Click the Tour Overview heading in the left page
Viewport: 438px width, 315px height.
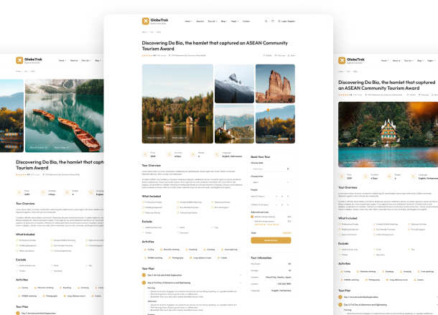pyautogui.click(x=25, y=203)
